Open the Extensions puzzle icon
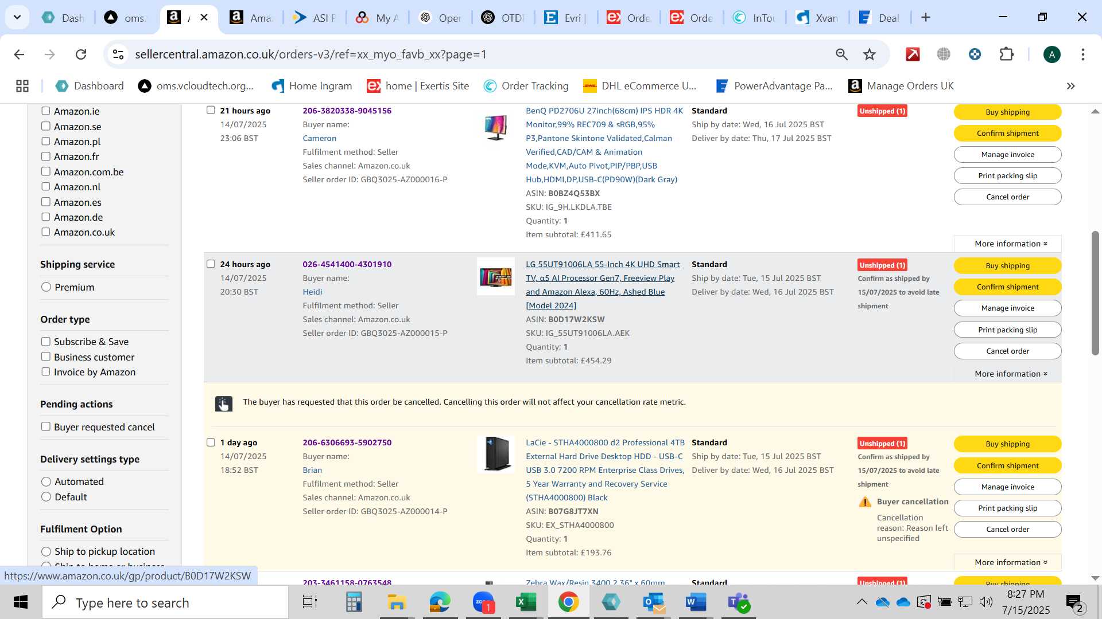The width and height of the screenshot is (1102, 619). point(1007,54)
